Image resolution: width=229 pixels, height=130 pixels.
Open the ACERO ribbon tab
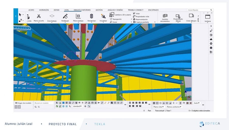coord(31,10)
